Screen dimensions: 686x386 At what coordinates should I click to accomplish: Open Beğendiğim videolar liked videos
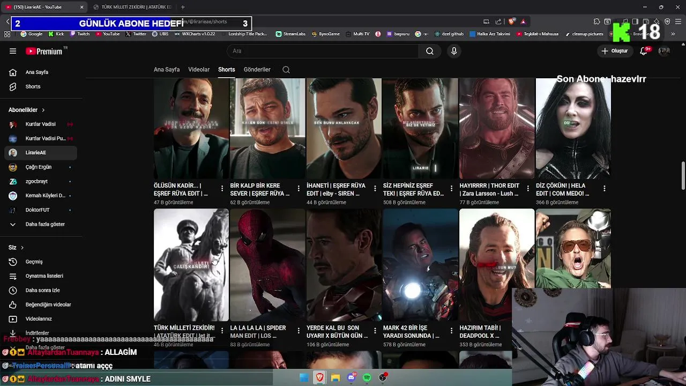(41, 305)
